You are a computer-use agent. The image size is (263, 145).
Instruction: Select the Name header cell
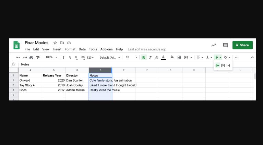[31, 75]
